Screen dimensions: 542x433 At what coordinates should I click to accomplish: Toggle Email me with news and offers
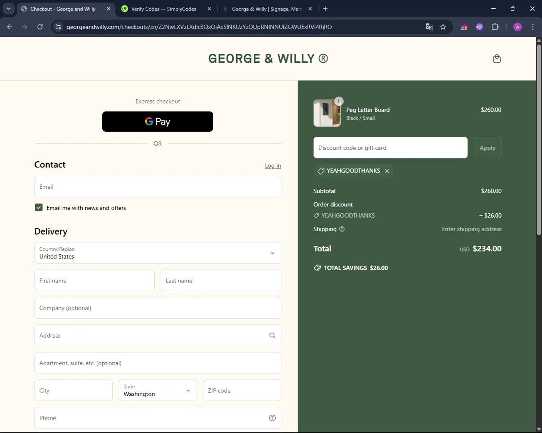pos(39,207)
